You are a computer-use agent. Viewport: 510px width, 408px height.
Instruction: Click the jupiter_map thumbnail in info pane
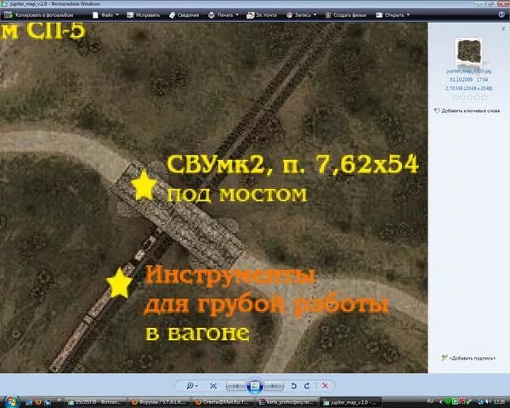point(468,51)
